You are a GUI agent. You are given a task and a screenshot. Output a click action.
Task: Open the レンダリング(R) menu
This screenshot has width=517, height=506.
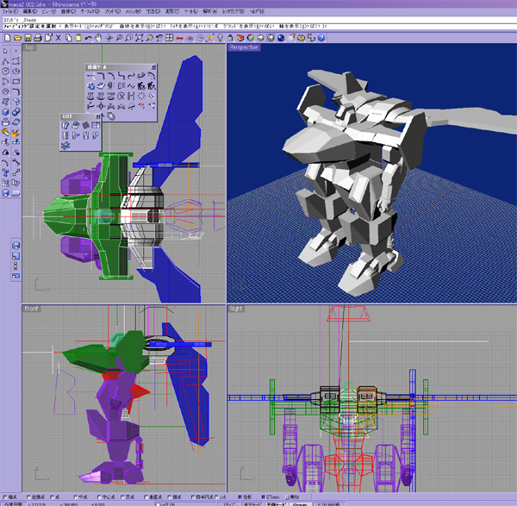tap(234, 11)
